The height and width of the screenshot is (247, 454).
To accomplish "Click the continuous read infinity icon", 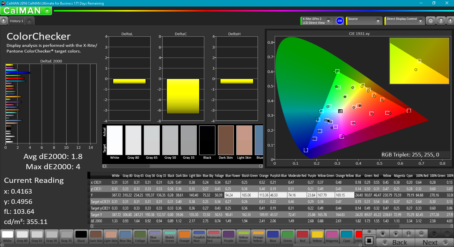I will pos(421,234).
